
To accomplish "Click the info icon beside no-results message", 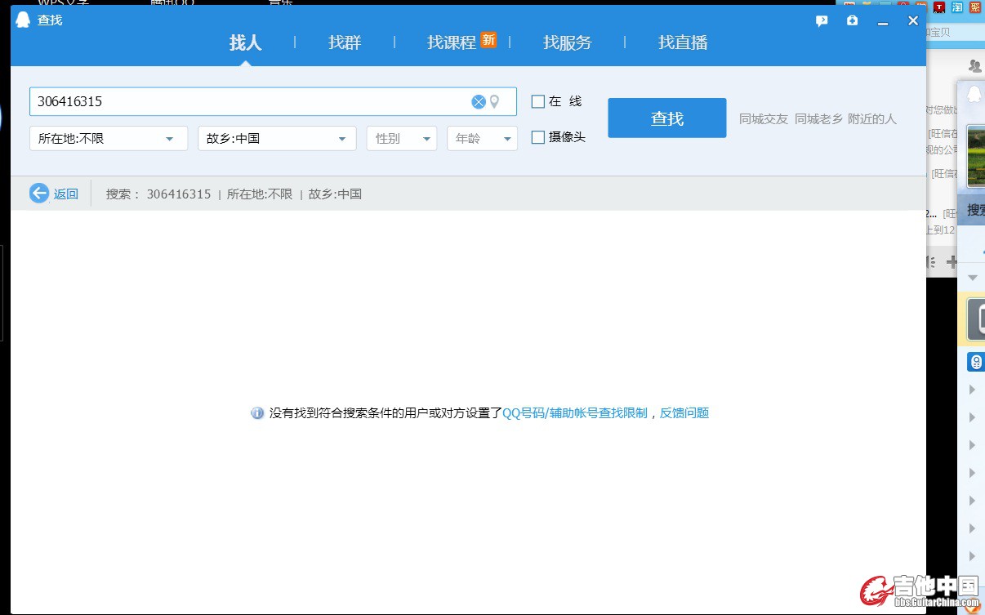I will coord(257,413).
